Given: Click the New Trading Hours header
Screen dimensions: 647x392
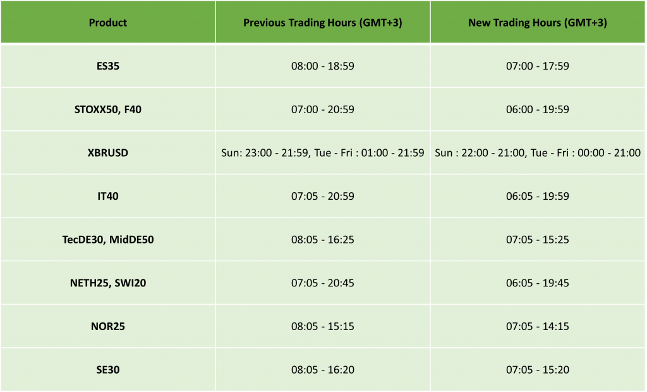Looking at the screenshot, I should pos(537,22).
